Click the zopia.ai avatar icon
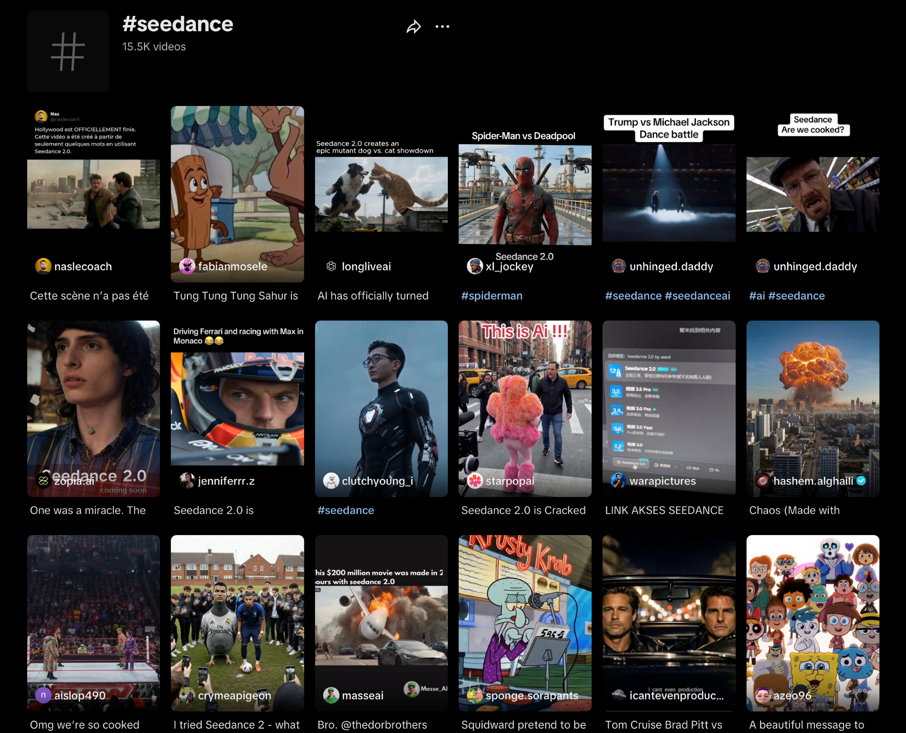 (43, 481)
